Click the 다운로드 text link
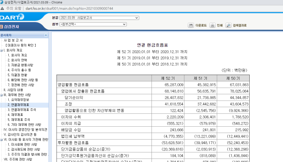The height and width of the screenshot is (162, 283). 201,25
